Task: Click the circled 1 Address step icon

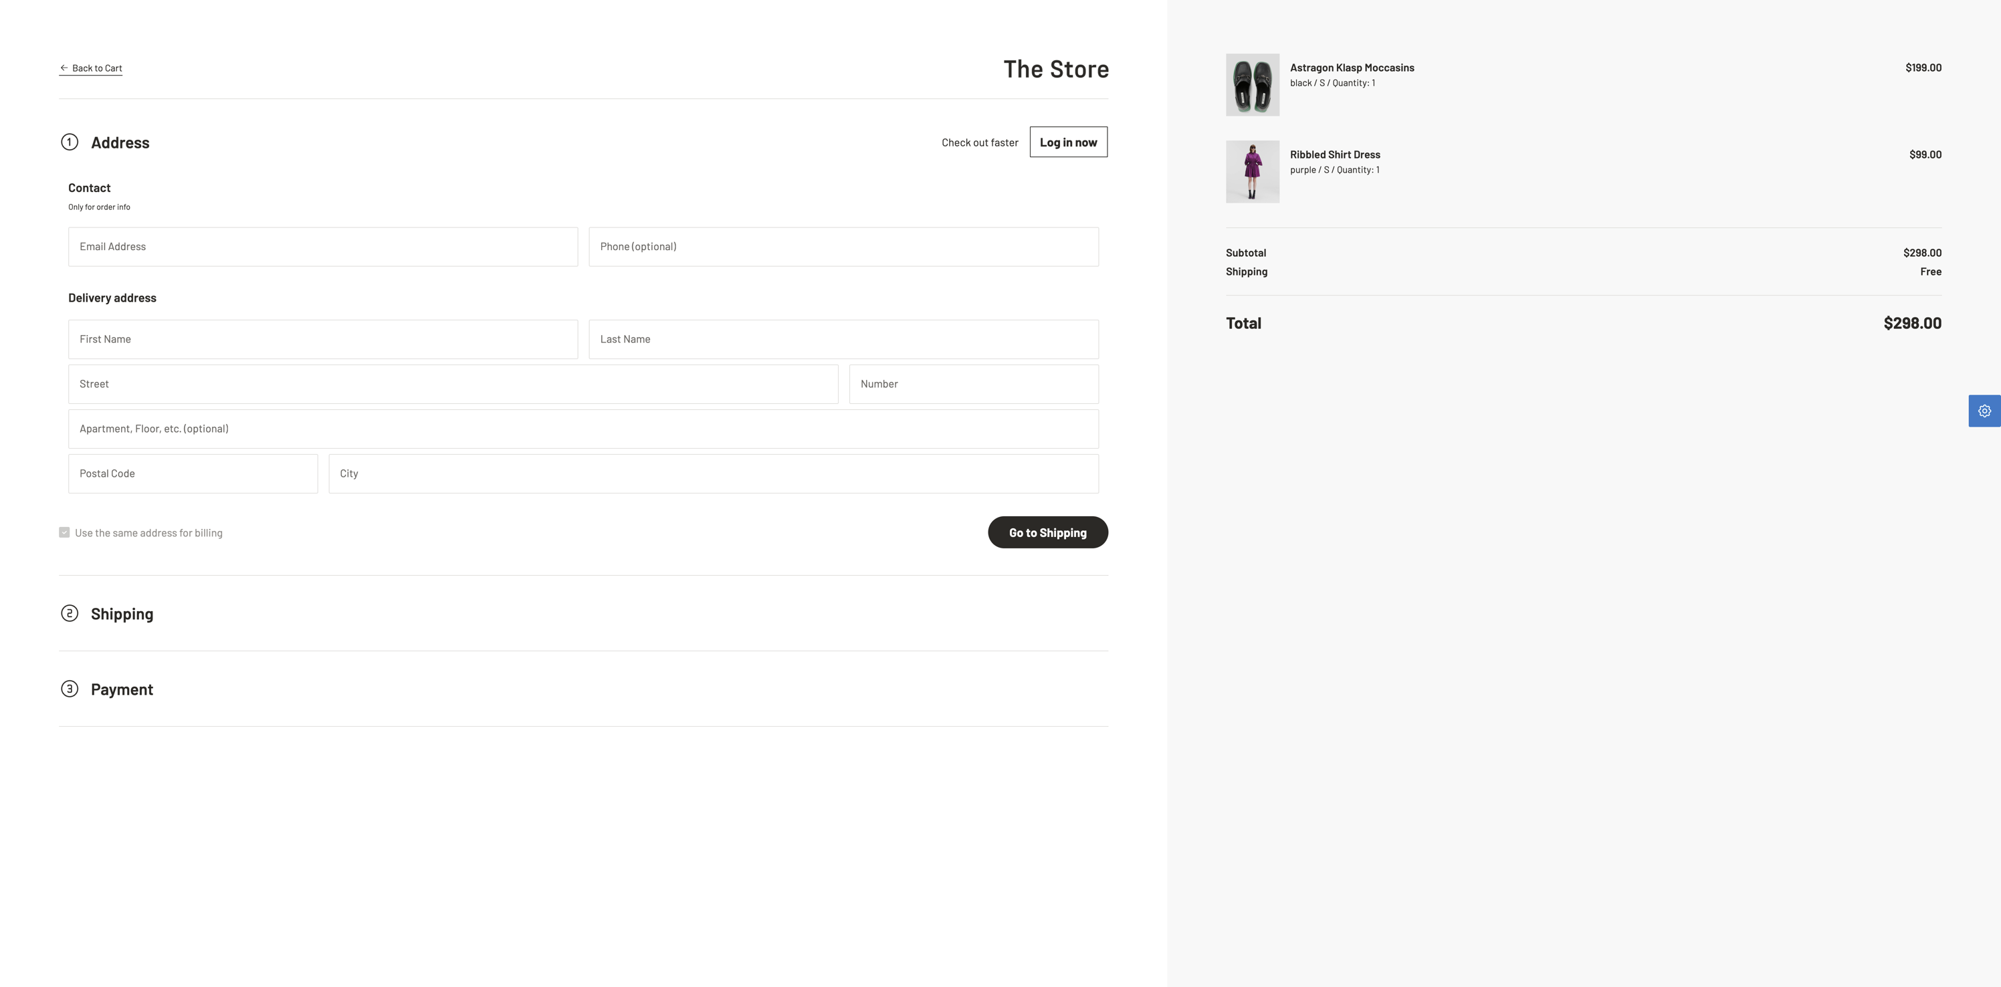Action: [69, 142]
